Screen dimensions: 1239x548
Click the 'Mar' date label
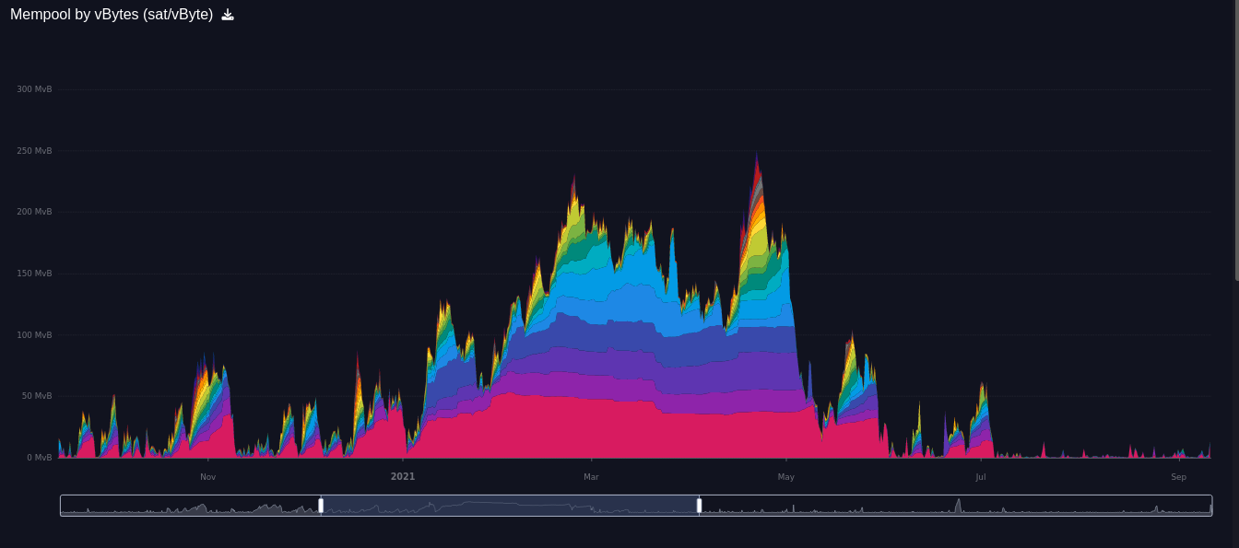pos(591,477)
